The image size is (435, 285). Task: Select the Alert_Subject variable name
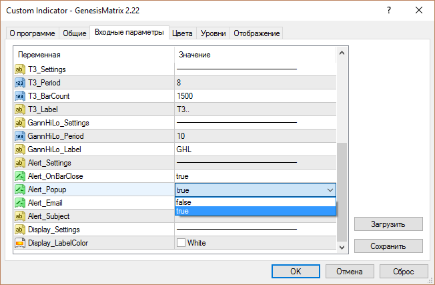coord(49,216)
